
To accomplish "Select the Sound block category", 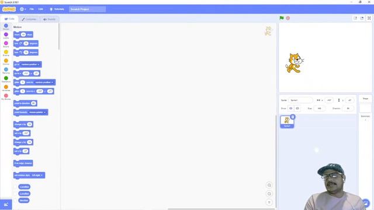I will pyautogui.click(x=6, y=44).
